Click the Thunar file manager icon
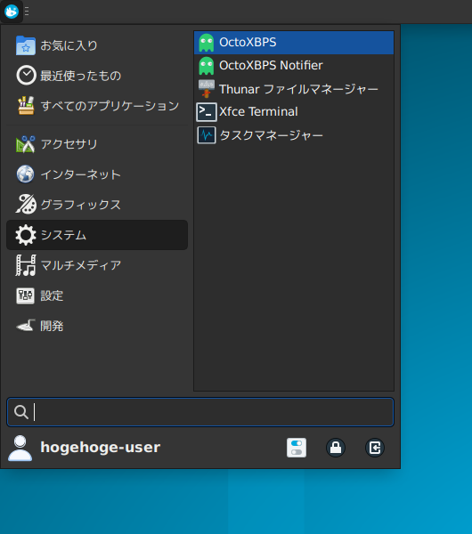472x534 pixels. coord(207,88)
